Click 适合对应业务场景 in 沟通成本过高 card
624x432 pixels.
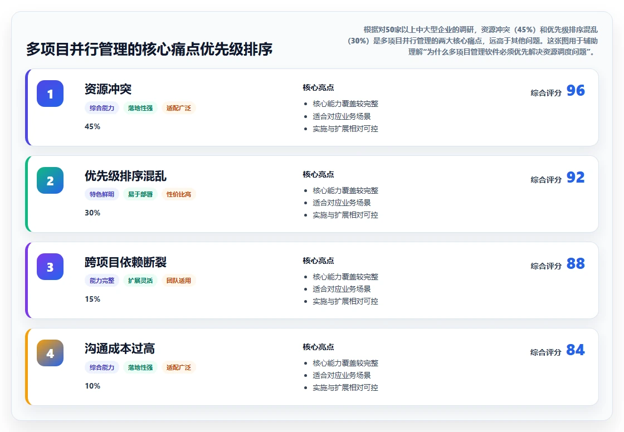point(342,376)
